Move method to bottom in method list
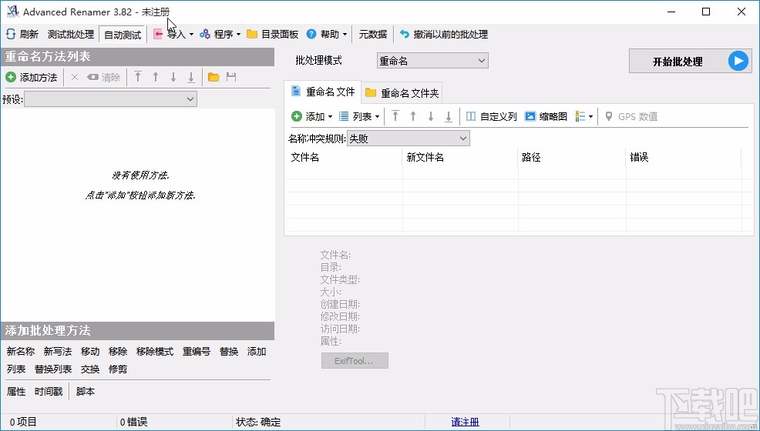The width and height of the screenshot is (760, 431). coord(191,77)
